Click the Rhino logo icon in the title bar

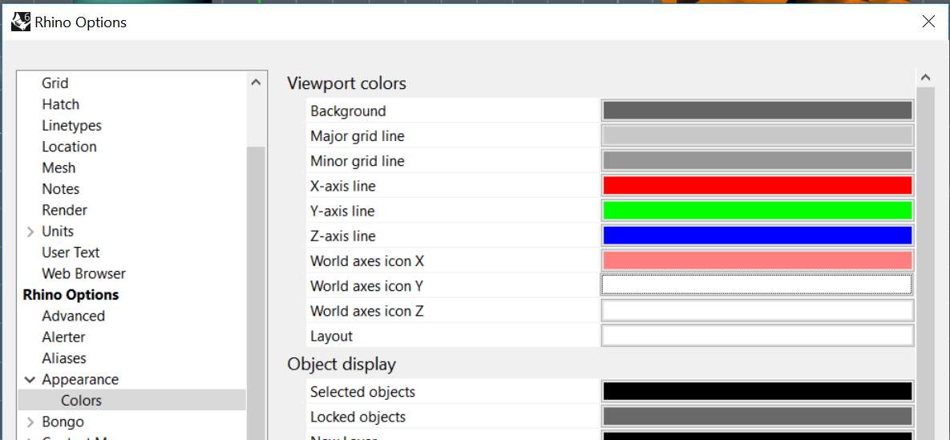(21, 22)
